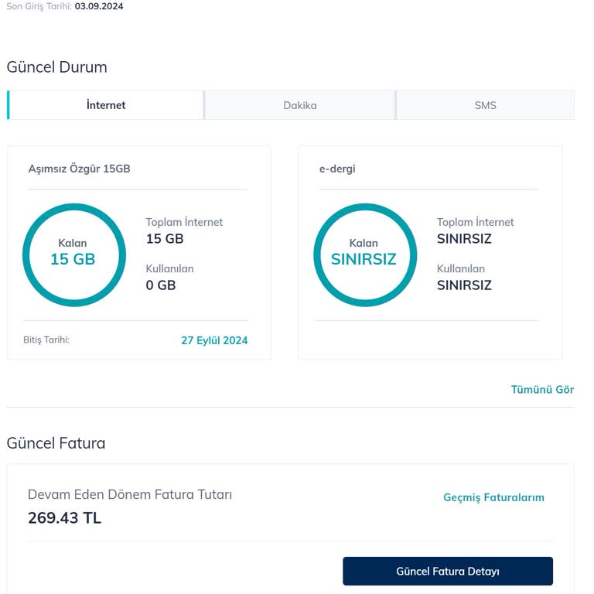Select the Aşımsız Özgür 15GB package title
Viewport: 594px width, 594px height.
pos(79,169)
